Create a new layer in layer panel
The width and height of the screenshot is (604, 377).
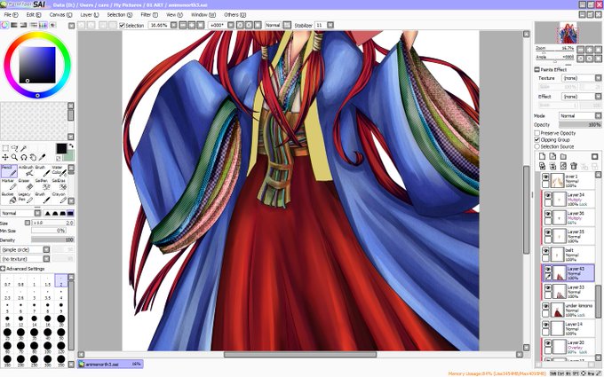point(543,156)
